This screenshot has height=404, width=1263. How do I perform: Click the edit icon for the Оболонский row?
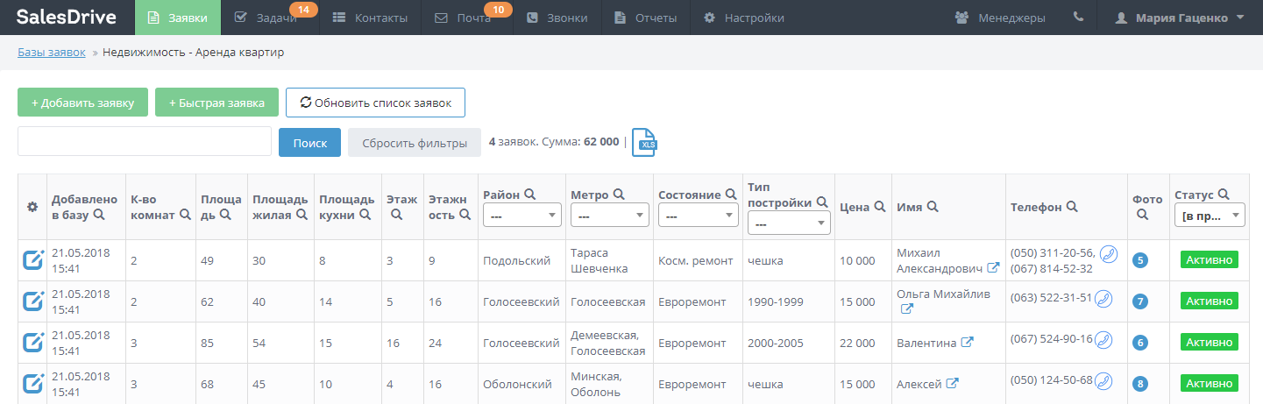(32, 383)
